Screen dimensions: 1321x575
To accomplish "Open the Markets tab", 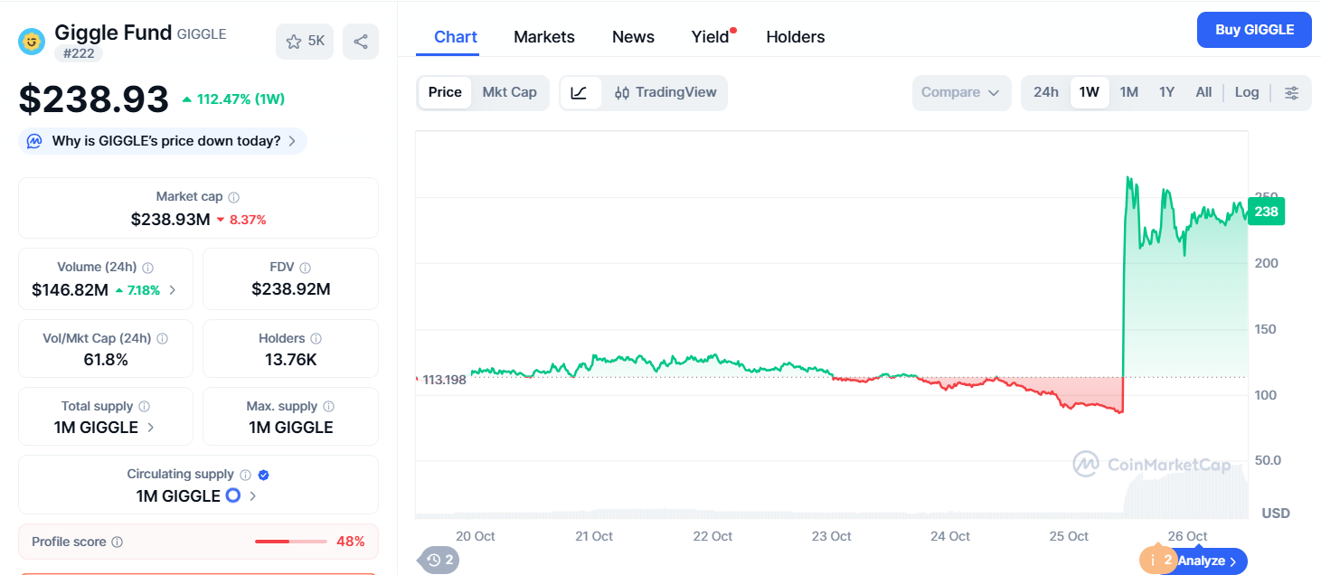I will (x=544, y=37).
